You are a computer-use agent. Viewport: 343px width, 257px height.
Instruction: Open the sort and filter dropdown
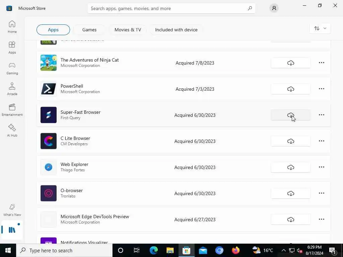click(x=320, y=28)
